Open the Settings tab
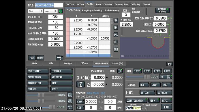 [x=67, y=64]
